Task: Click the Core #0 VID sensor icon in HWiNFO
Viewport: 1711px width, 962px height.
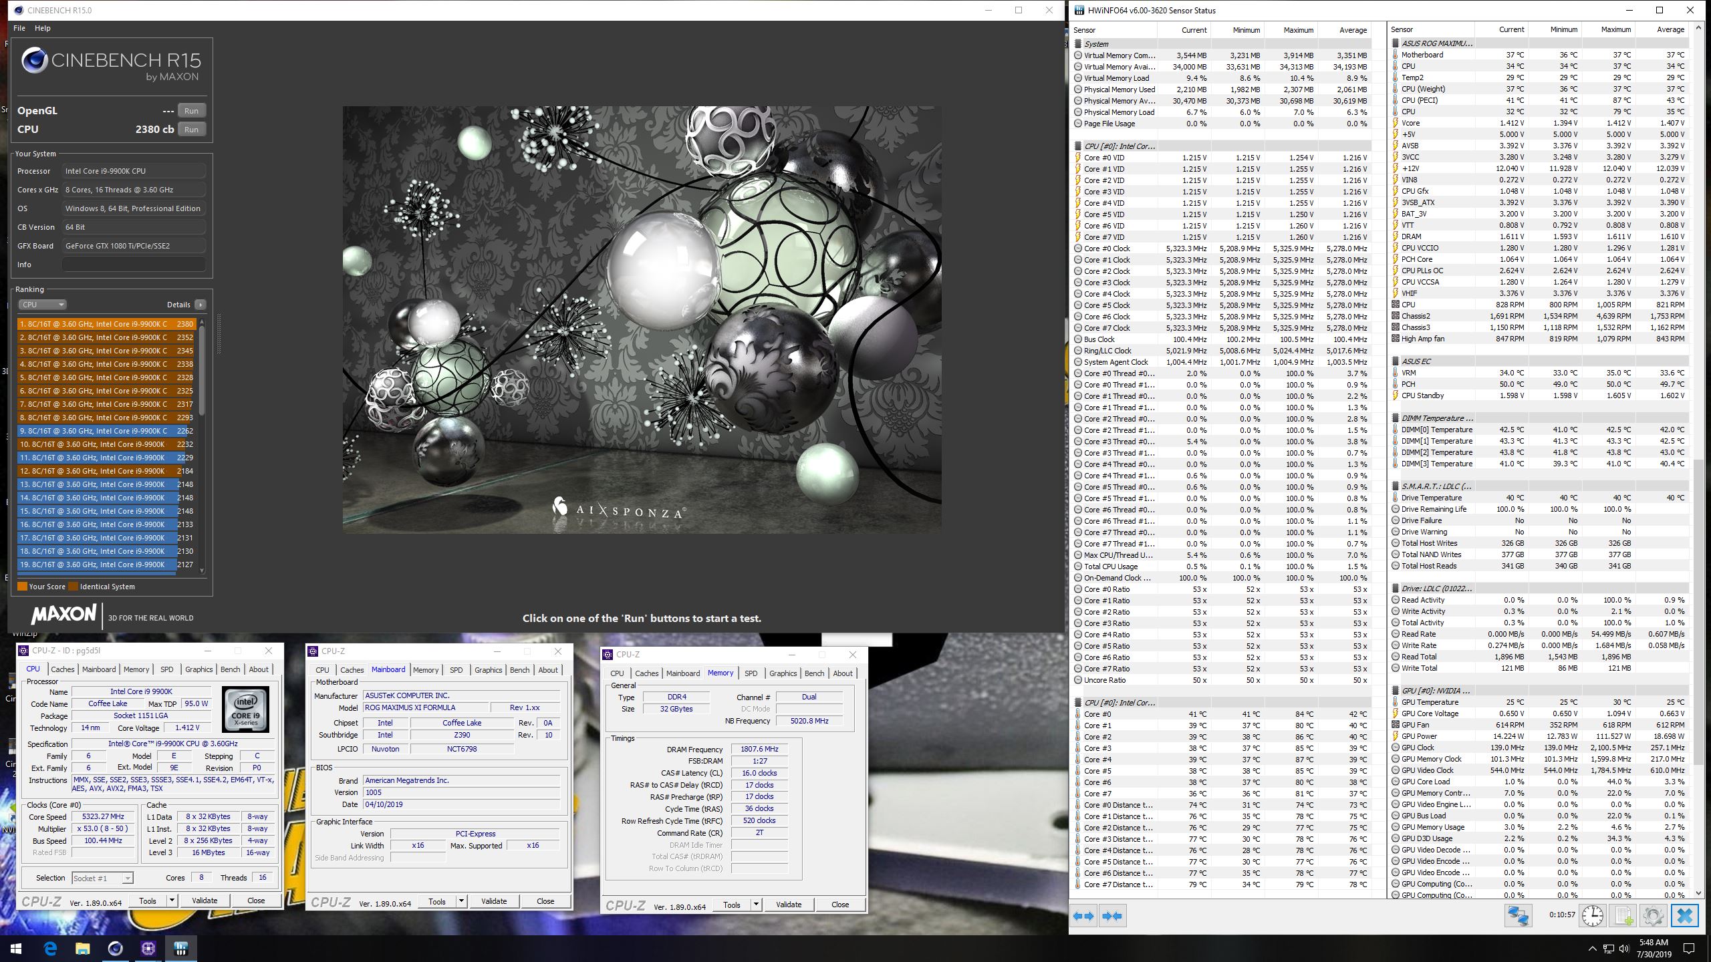Action: (1078, 158)
